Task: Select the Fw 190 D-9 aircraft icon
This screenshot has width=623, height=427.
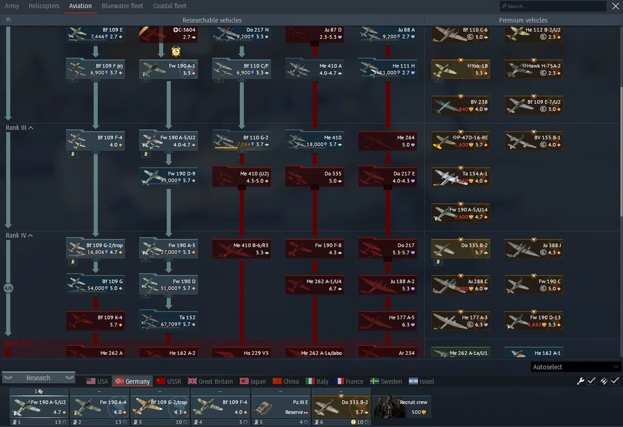Action: tap(169, 177)
